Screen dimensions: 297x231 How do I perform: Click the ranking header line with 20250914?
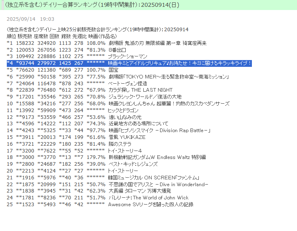[97, 30]
